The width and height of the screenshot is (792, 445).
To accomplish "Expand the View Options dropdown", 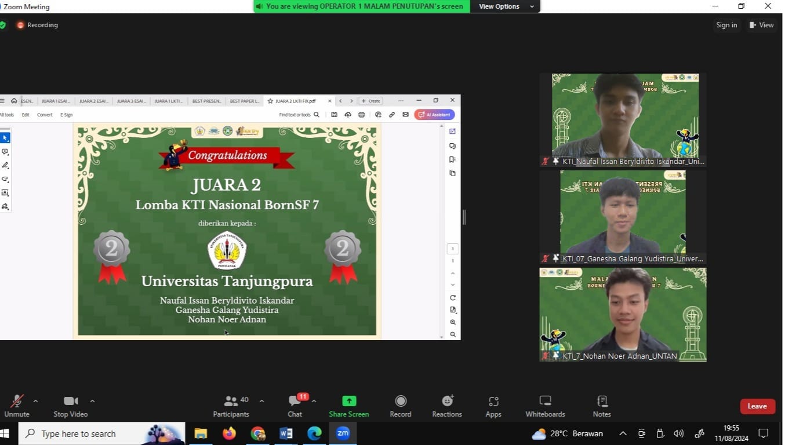I will [x=506, y=6].
